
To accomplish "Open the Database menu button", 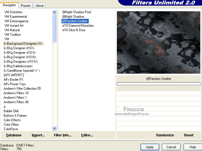I will (14, 135).
